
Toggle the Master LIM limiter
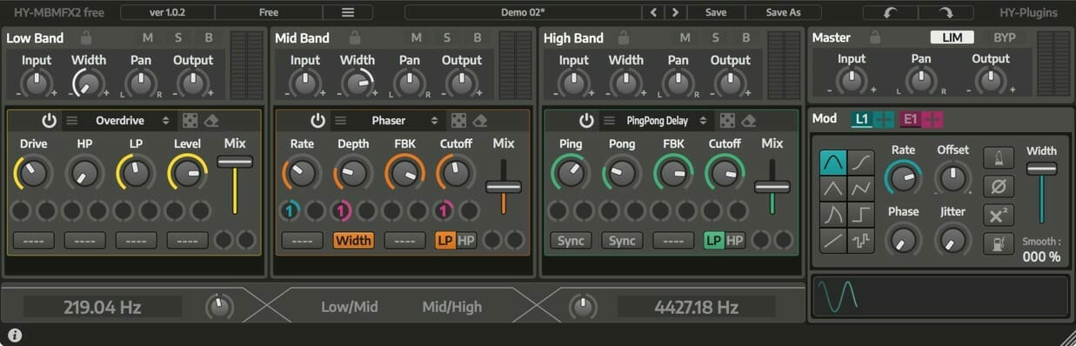952,37
